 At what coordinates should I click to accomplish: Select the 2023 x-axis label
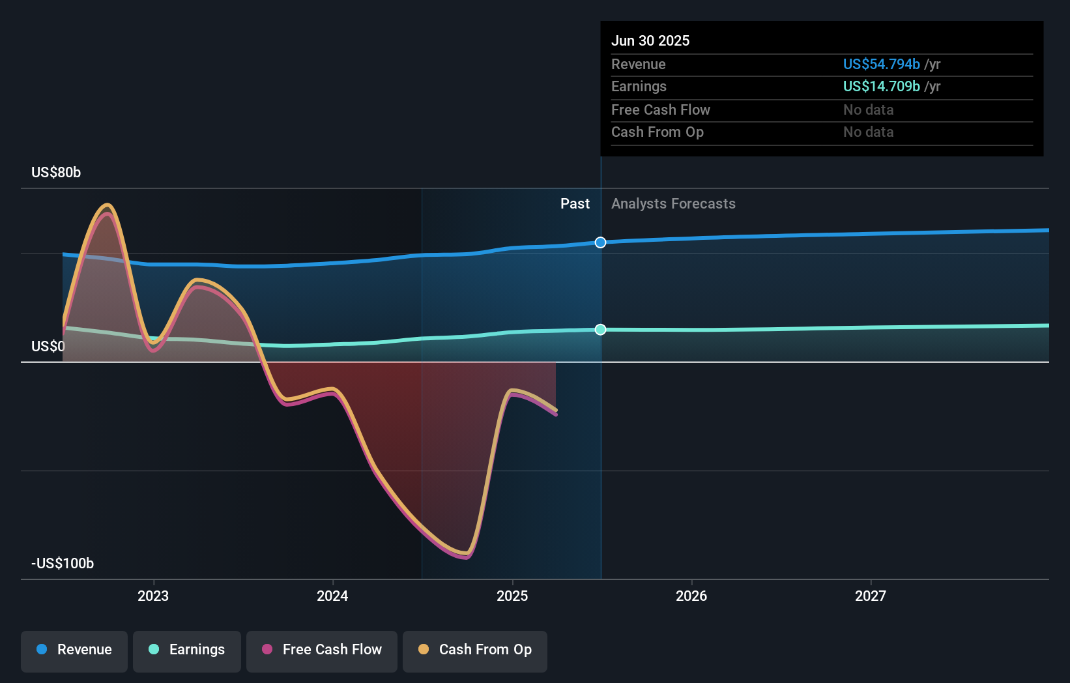click(x=153, y=596)
